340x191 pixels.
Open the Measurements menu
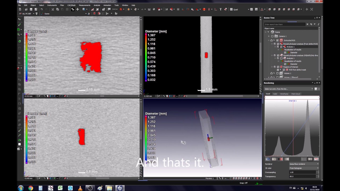[84, 5]
